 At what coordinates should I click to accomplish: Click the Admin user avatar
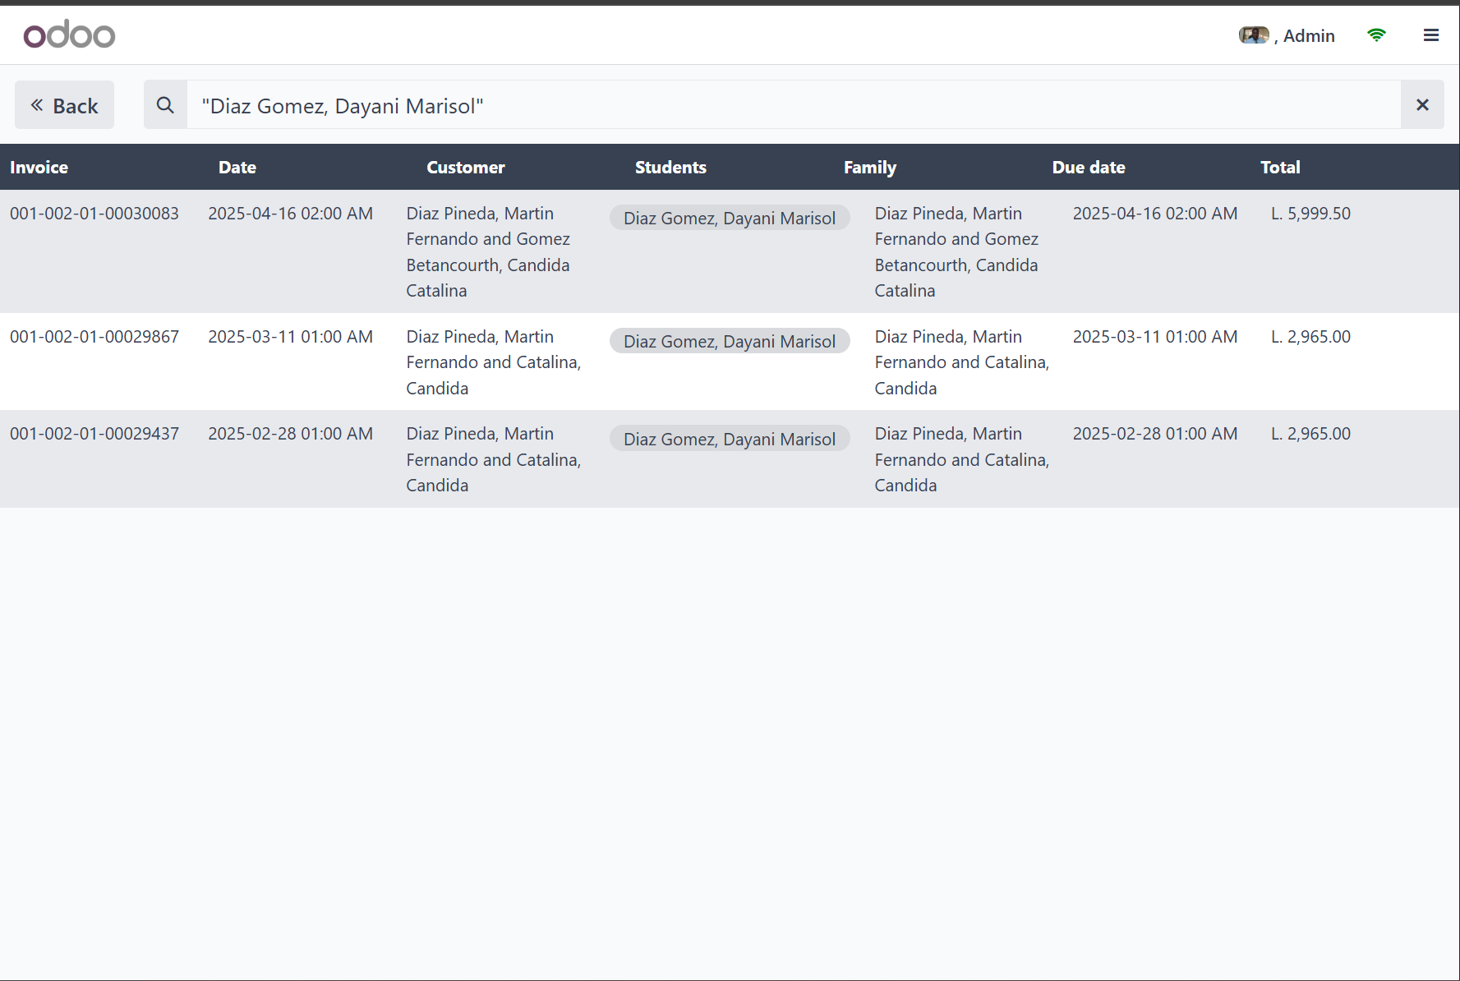click(1253, 35)
